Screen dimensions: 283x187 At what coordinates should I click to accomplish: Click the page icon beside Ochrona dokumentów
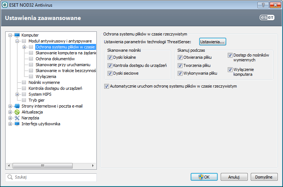point(31,59)
